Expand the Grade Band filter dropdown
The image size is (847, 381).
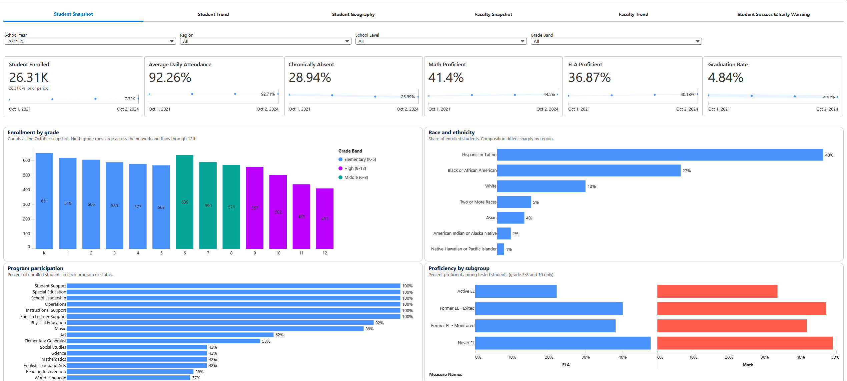pos(616,41)
